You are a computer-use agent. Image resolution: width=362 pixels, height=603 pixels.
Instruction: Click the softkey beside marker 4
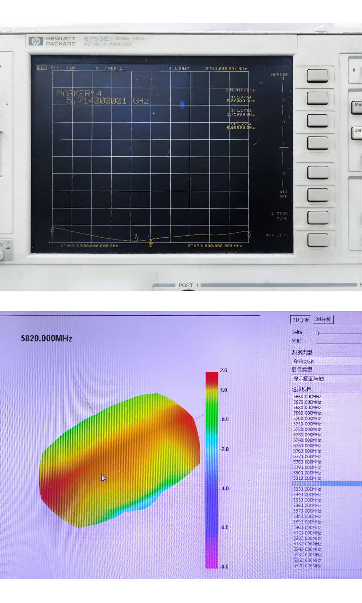317,143
